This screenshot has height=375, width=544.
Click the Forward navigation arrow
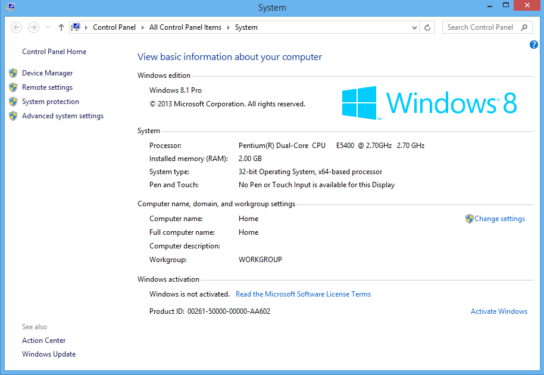coord(33,27)
